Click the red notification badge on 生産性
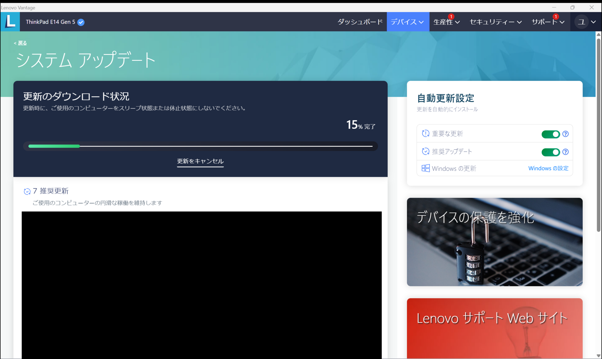 coord(451,16)
